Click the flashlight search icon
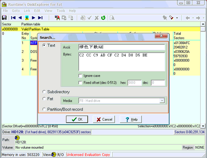Screen dimensions: 207x158 click(172, 18)
